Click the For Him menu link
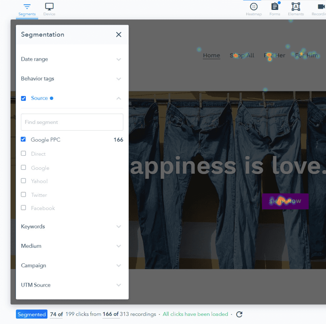This screenshot has width=326, height=324. tap(307, 55)
